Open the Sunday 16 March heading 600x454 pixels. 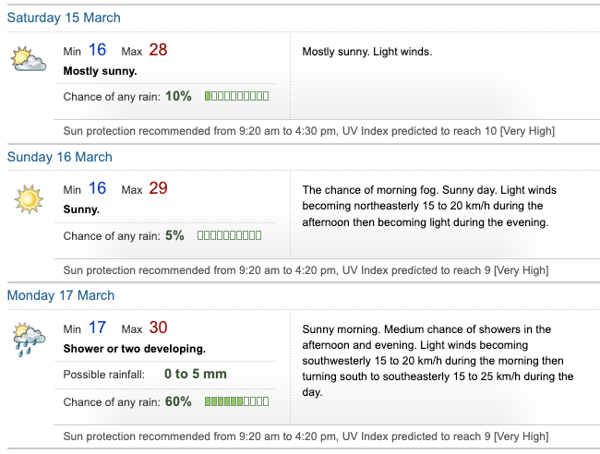point(60,157)
